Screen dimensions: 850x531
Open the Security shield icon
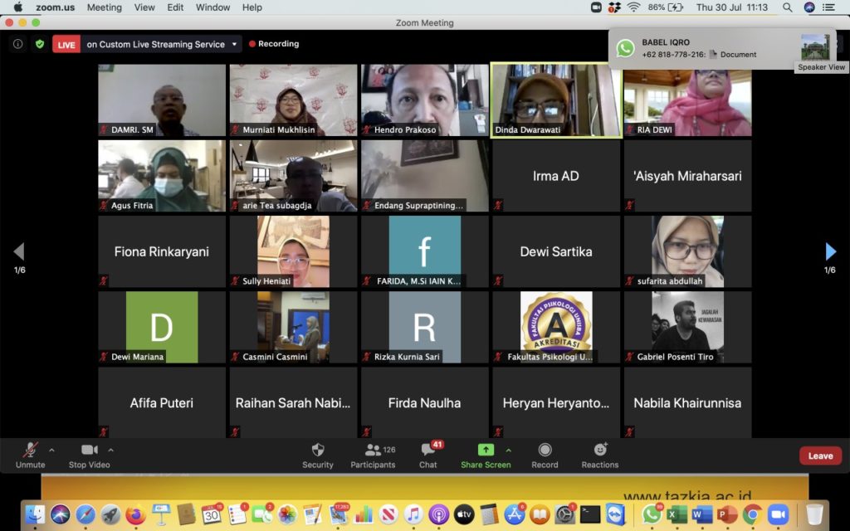[317, 451]
